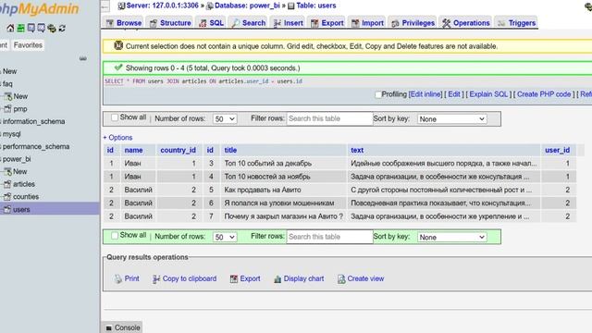The image size is (592, 333).
Task: Open bottom Number of rows dropdown
Action: tap(225, 237)
